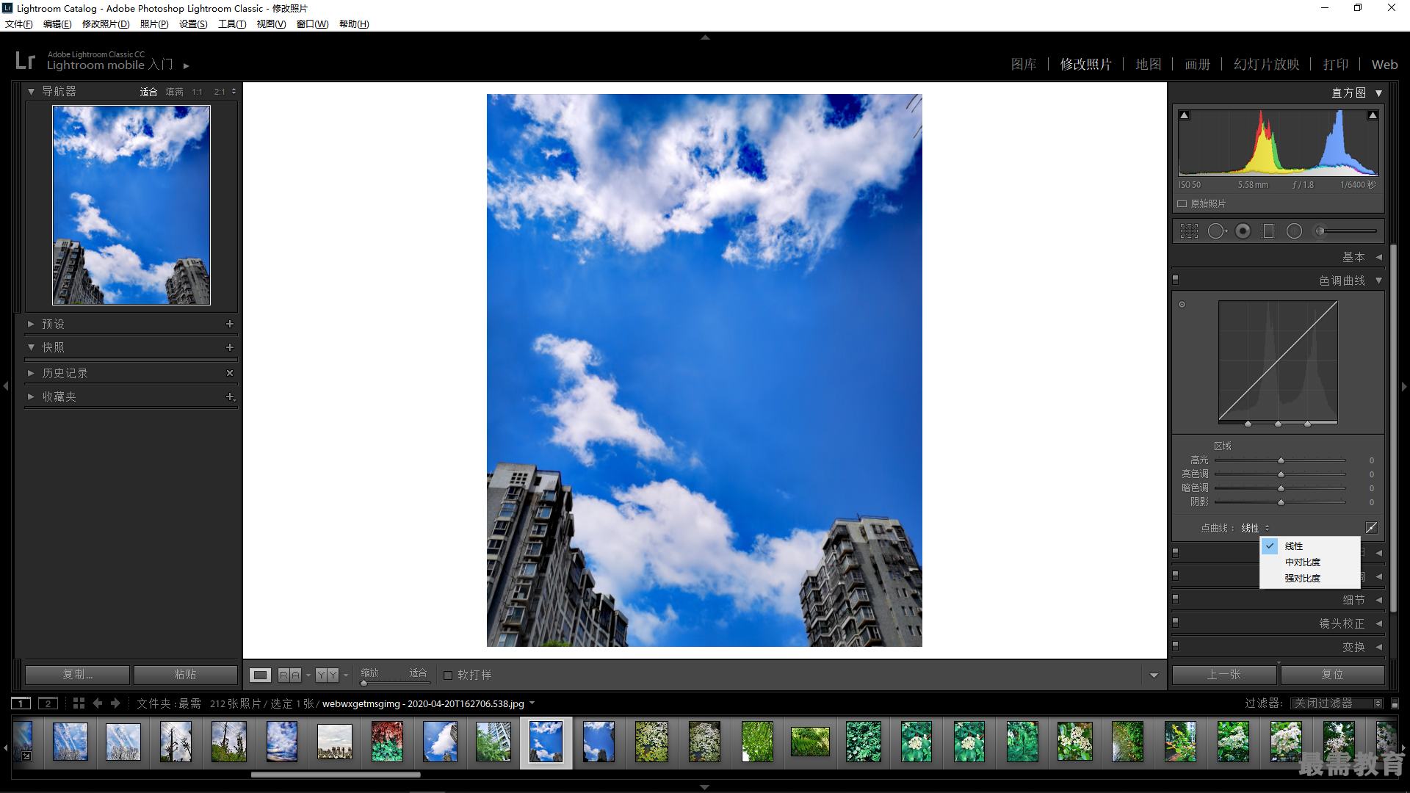Select the graduated filter tool
The image size is (1410, 793).
coord(1268,231)
